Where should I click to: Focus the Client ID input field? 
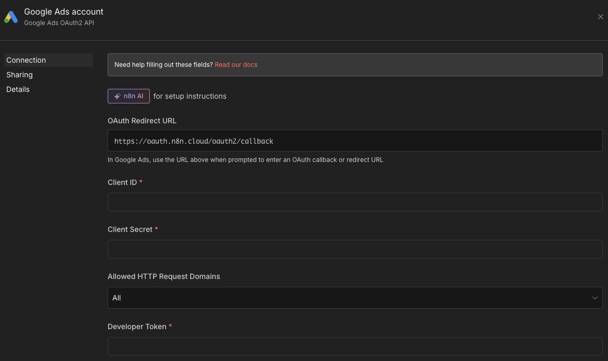[355, 202]
